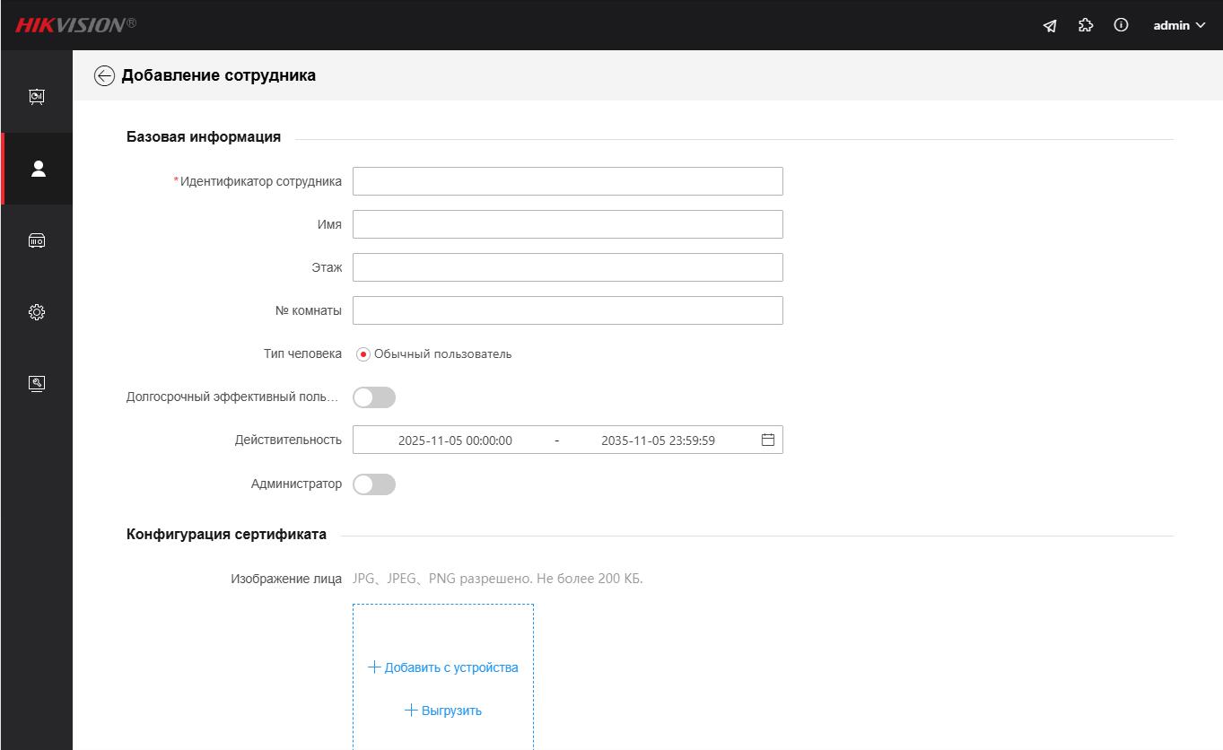
Task: Click the back arrow beside Добавление сотрудника
Action: point(104,76)
